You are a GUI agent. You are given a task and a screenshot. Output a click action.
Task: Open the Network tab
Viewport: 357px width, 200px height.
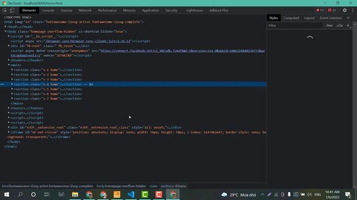click(85, 11)
